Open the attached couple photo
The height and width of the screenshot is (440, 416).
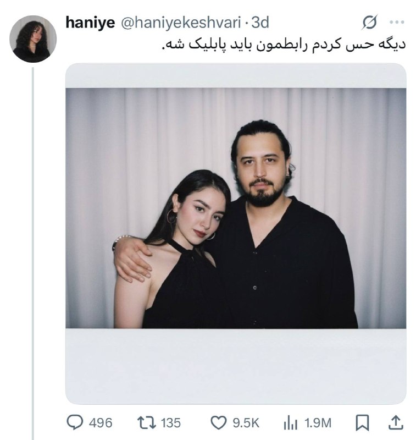pyautogui.click(x=236, y=208)
